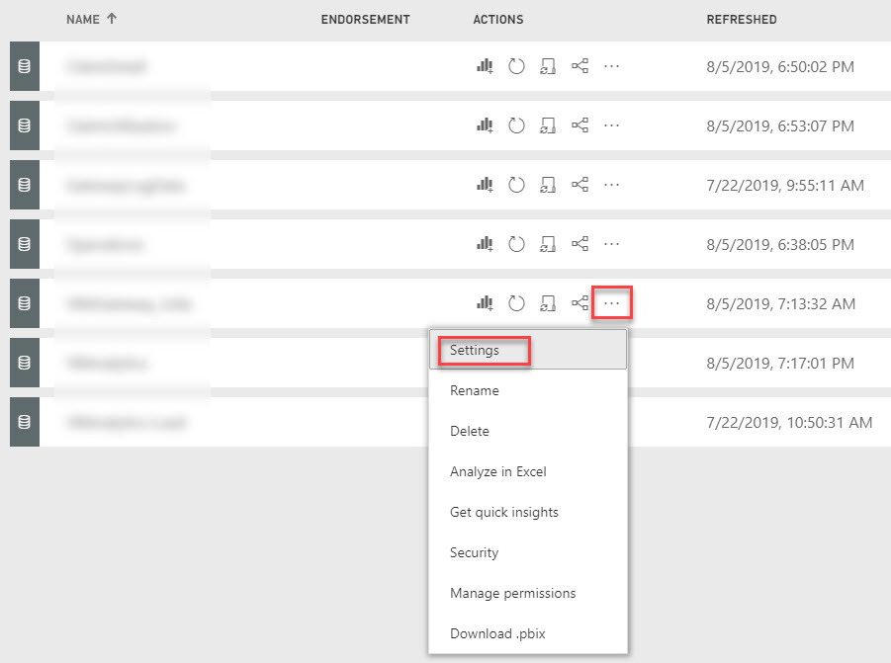Create report for dataset refreshed 6:50:02 PM

click(485, 66)
